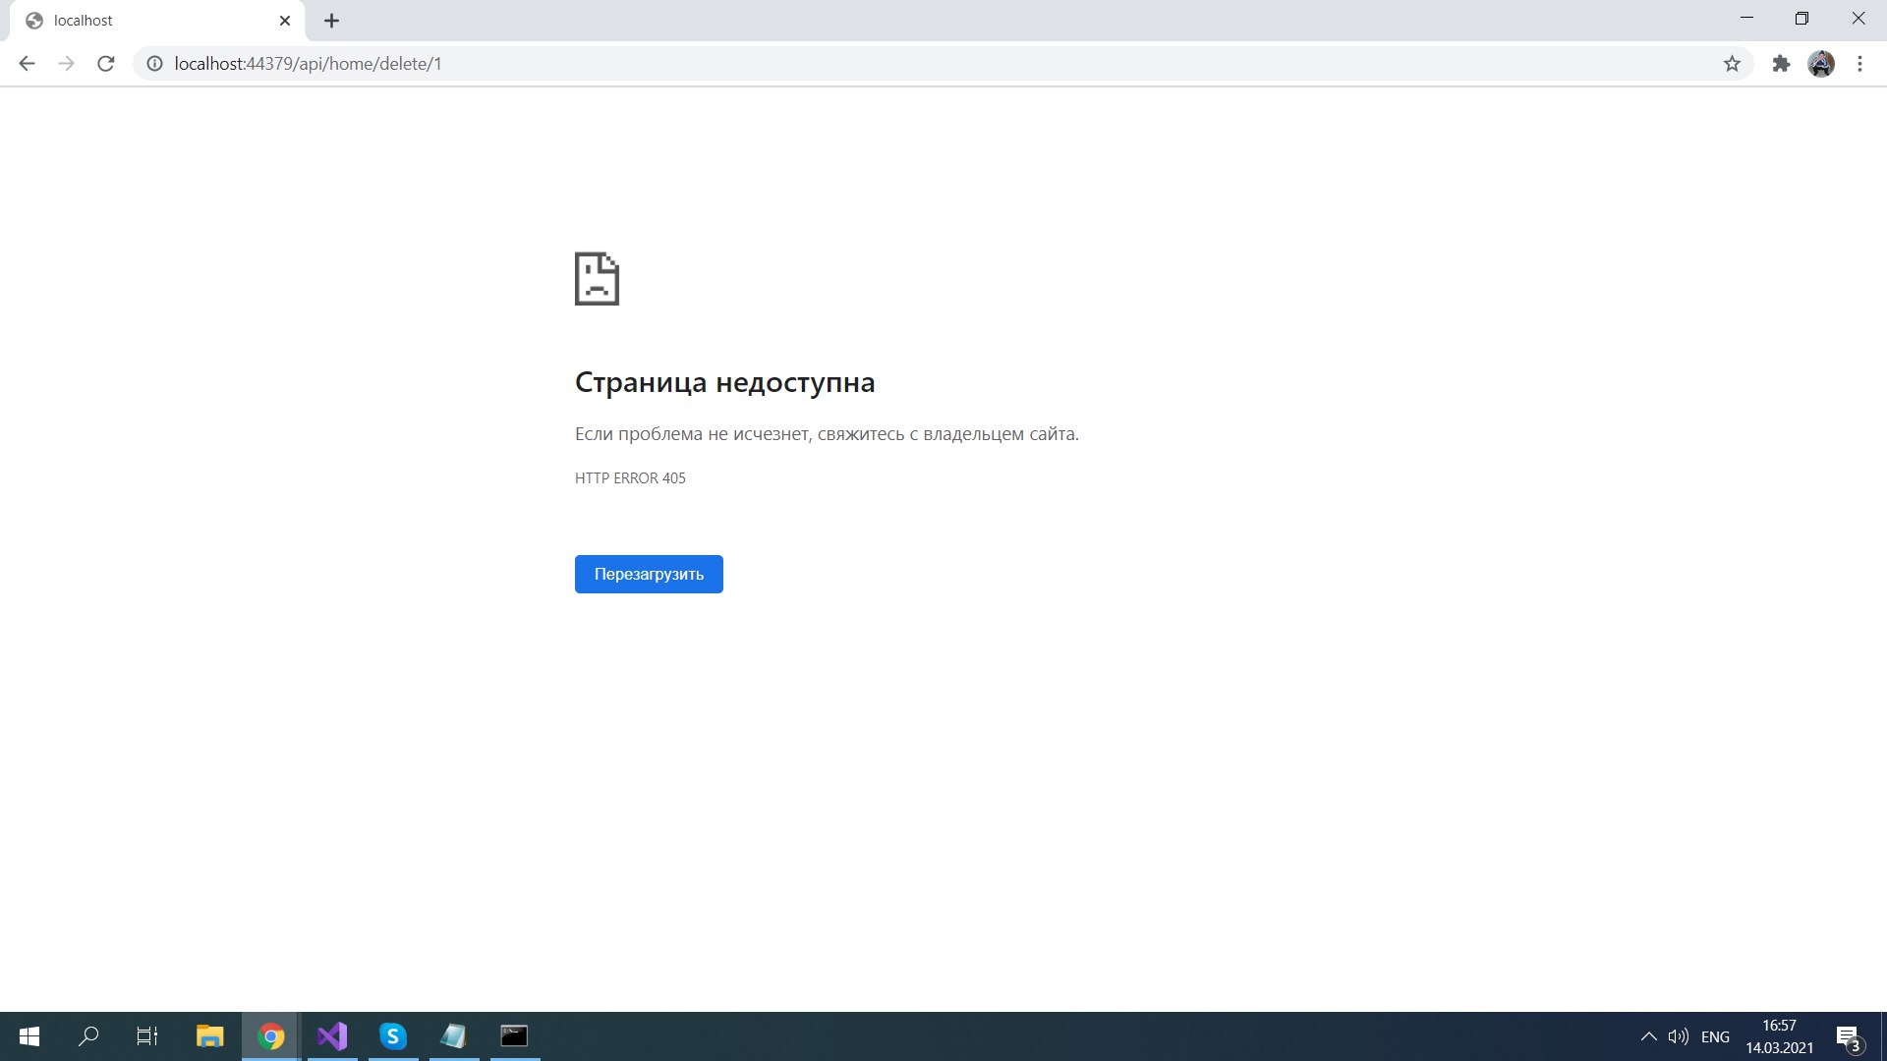Switch to Chrome in taskbar
This screenshot has height=1061, width=1887.
coord(271,1036)
